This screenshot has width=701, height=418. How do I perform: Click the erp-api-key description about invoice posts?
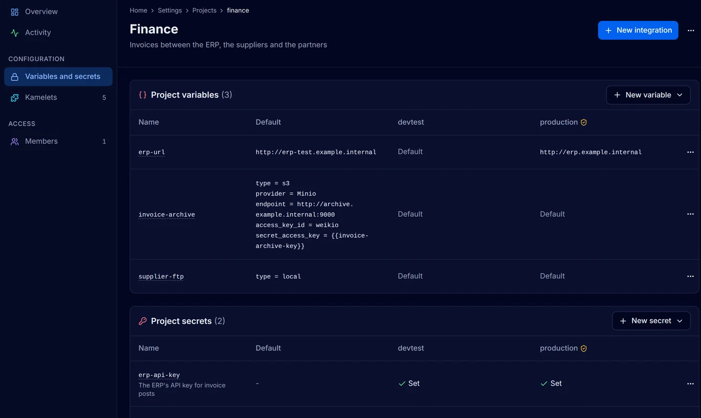pyautogui.click(x=182, y=389)
